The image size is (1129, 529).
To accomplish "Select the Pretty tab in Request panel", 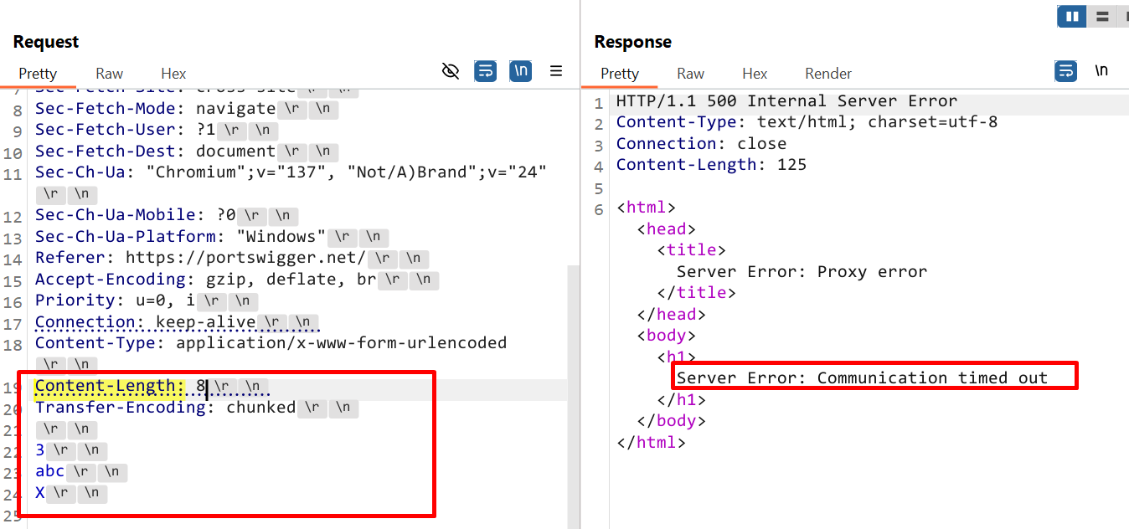I will (38, 74).
